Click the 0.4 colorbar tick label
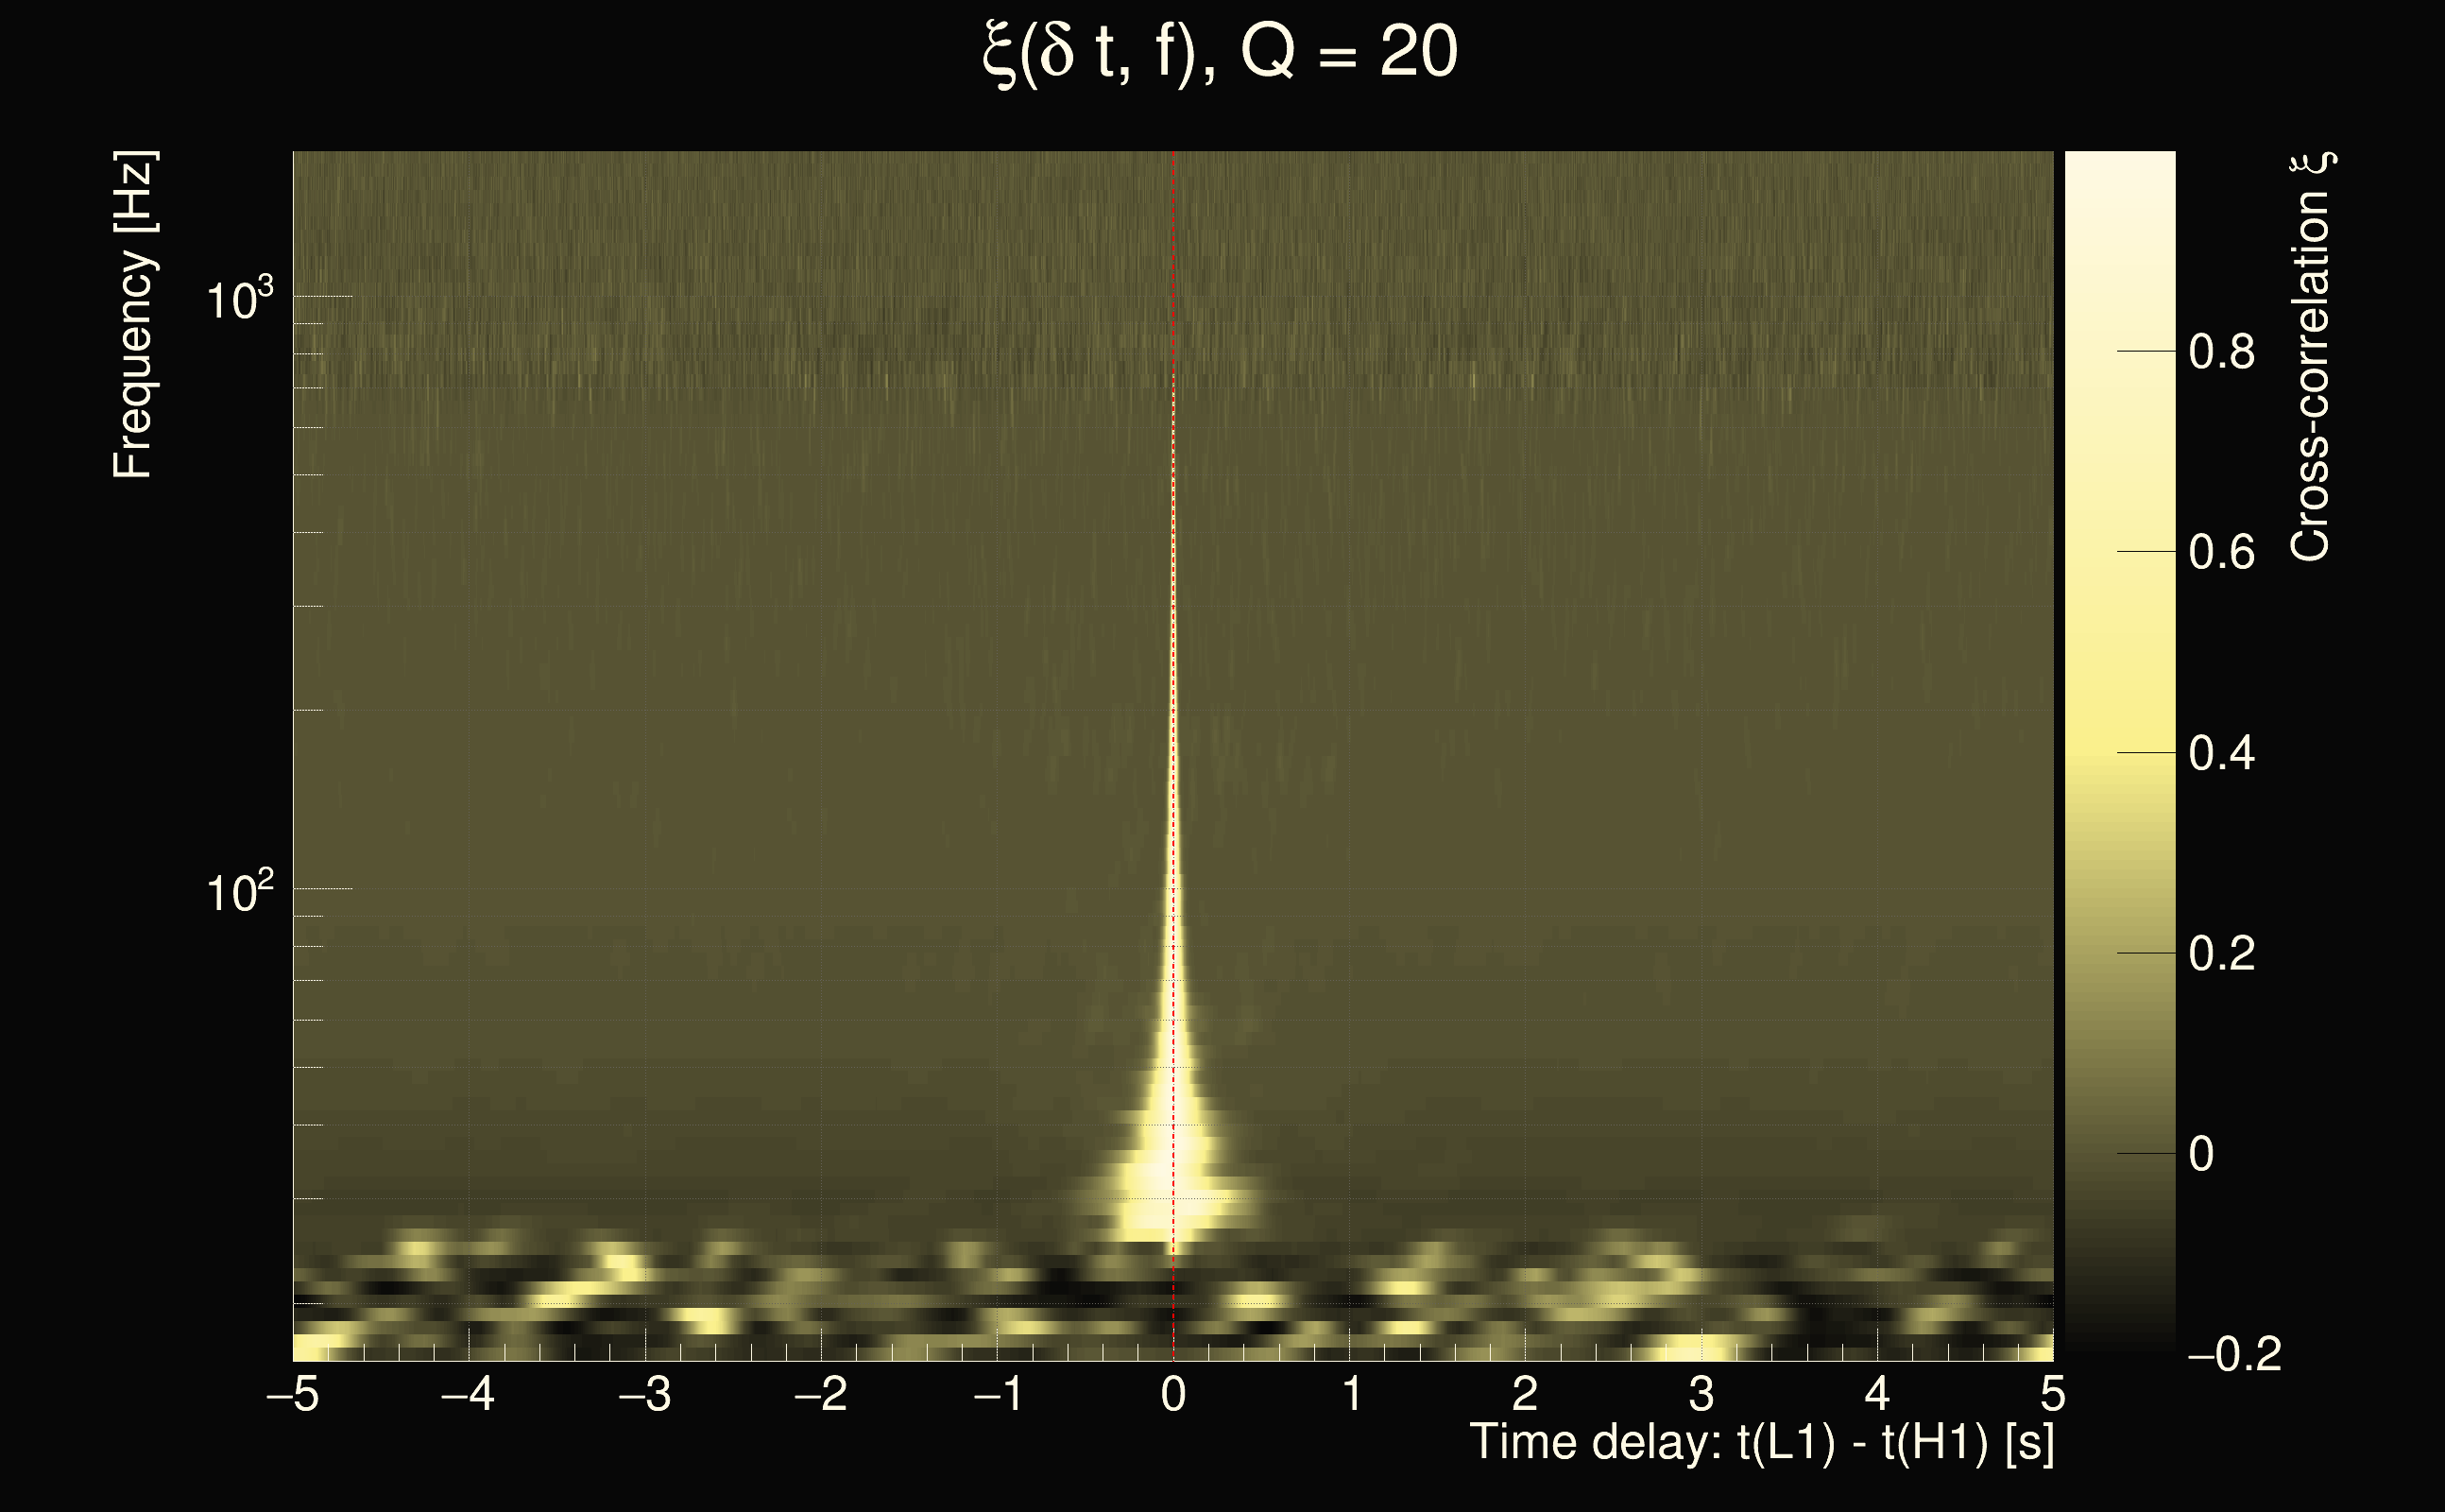This screenshot has width=2445, height=1512. (x=2221, y=753)
